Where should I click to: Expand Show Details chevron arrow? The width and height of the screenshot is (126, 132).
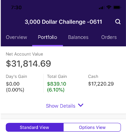point(81,105)
